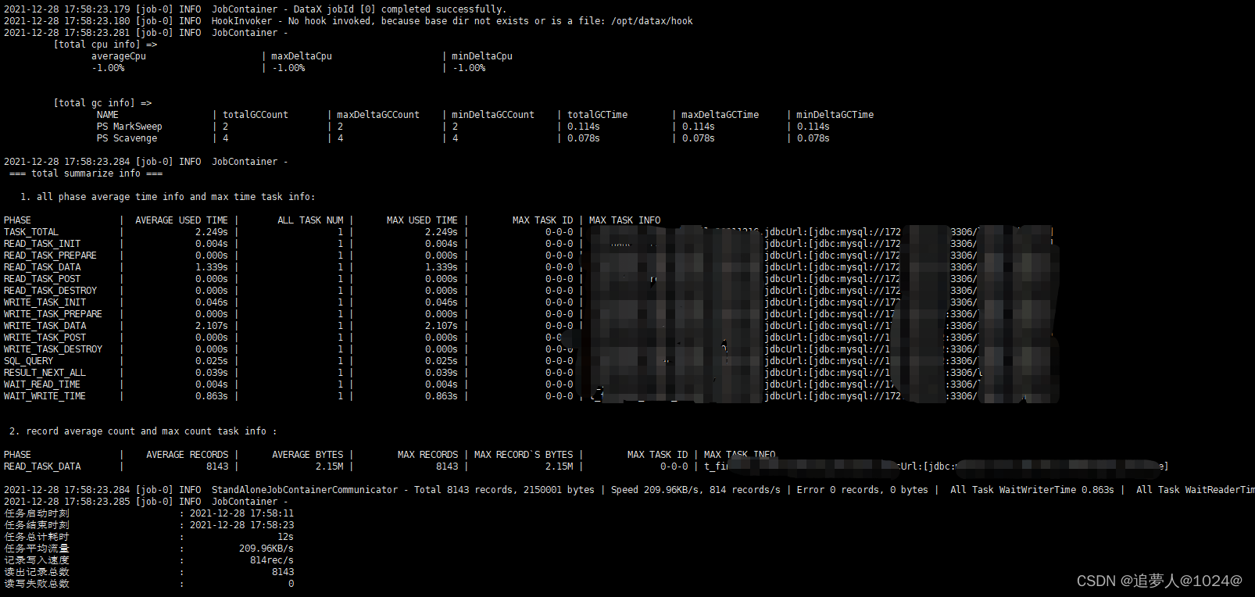Click the 'MAX USED TIME' column header

coord(422,220)
